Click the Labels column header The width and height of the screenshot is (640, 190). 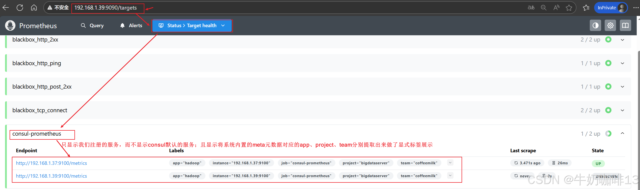[176, 150]
